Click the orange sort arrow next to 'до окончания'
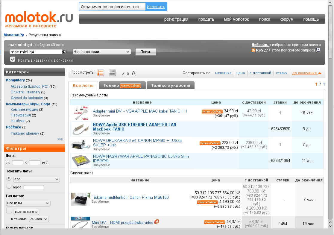 pyautogui.click(x=320, y=73)
